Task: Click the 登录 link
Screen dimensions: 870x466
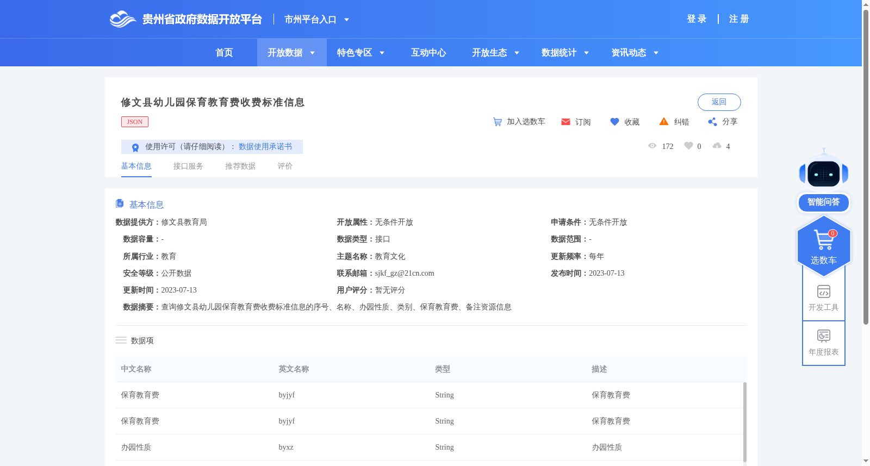Action: 697,19
